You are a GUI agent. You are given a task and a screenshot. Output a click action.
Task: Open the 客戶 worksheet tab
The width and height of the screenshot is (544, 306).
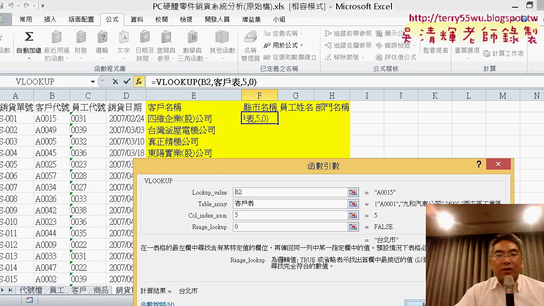[79, 290]
